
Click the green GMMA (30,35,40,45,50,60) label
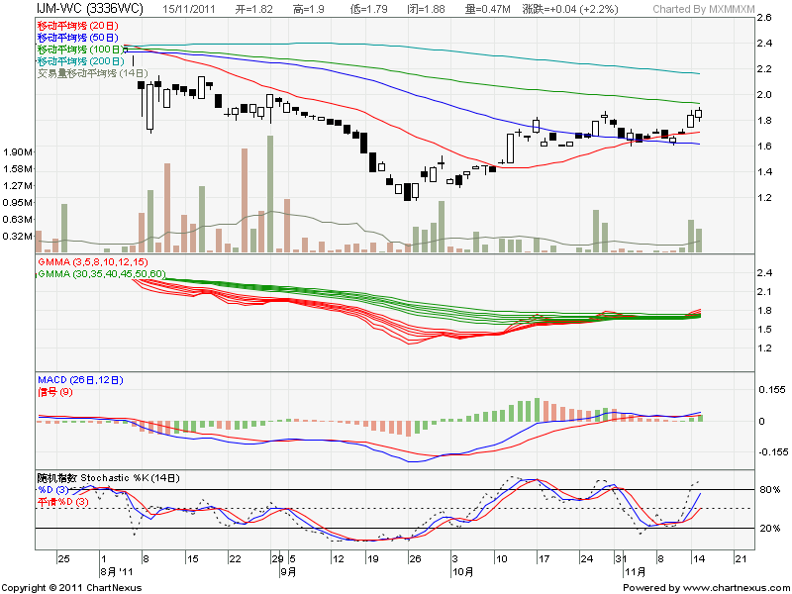click(102, 272)
